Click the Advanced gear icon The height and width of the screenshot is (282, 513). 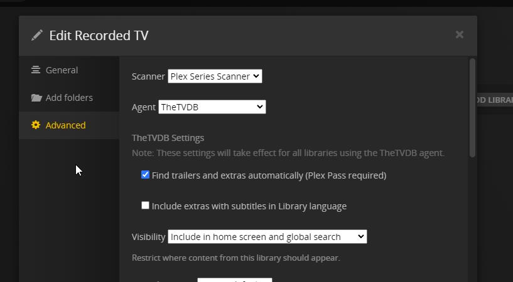pos(36,125)
